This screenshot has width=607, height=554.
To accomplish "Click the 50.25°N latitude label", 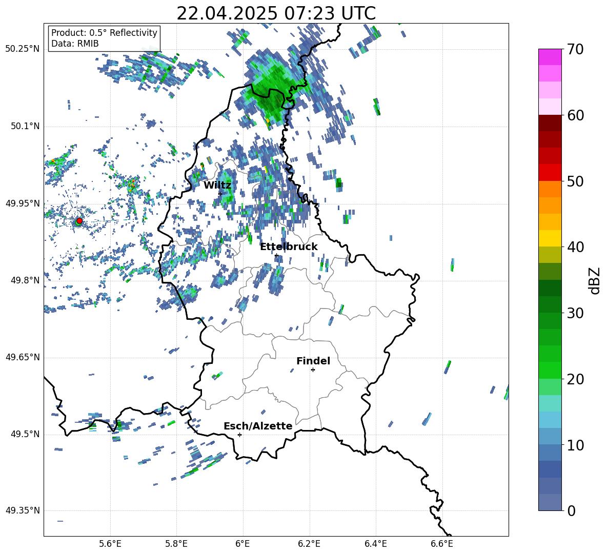I will point(23,49).
